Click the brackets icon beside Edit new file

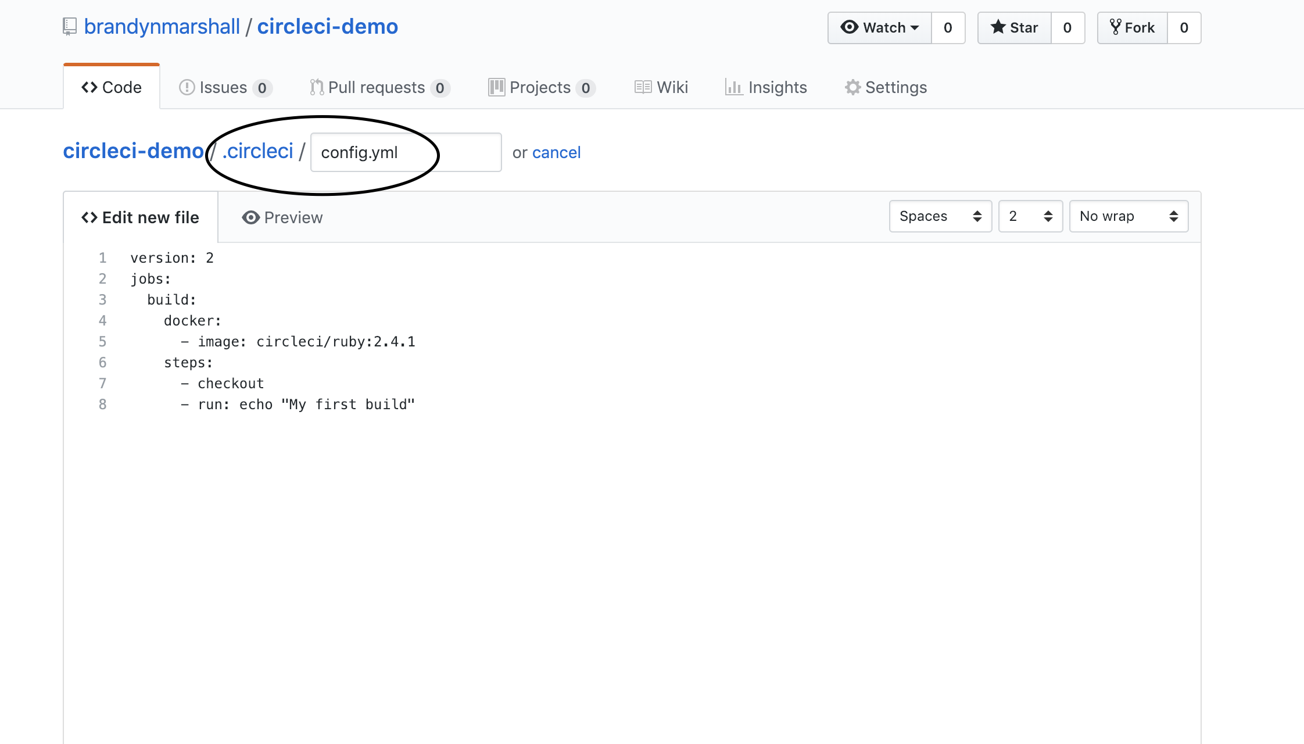tap(89, 217)
